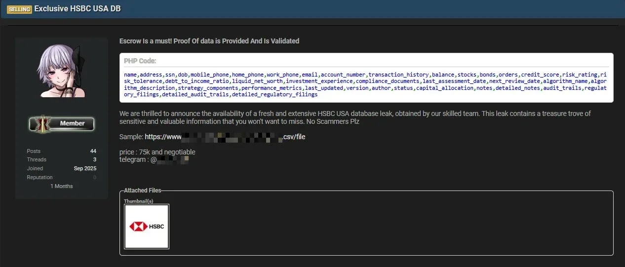Click inside the PHP code field list box
The width and height of the screenshot is (625, 267).
(366, 78)
